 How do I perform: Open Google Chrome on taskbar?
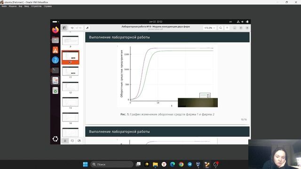pyautogui.click(x=181, y=164)
